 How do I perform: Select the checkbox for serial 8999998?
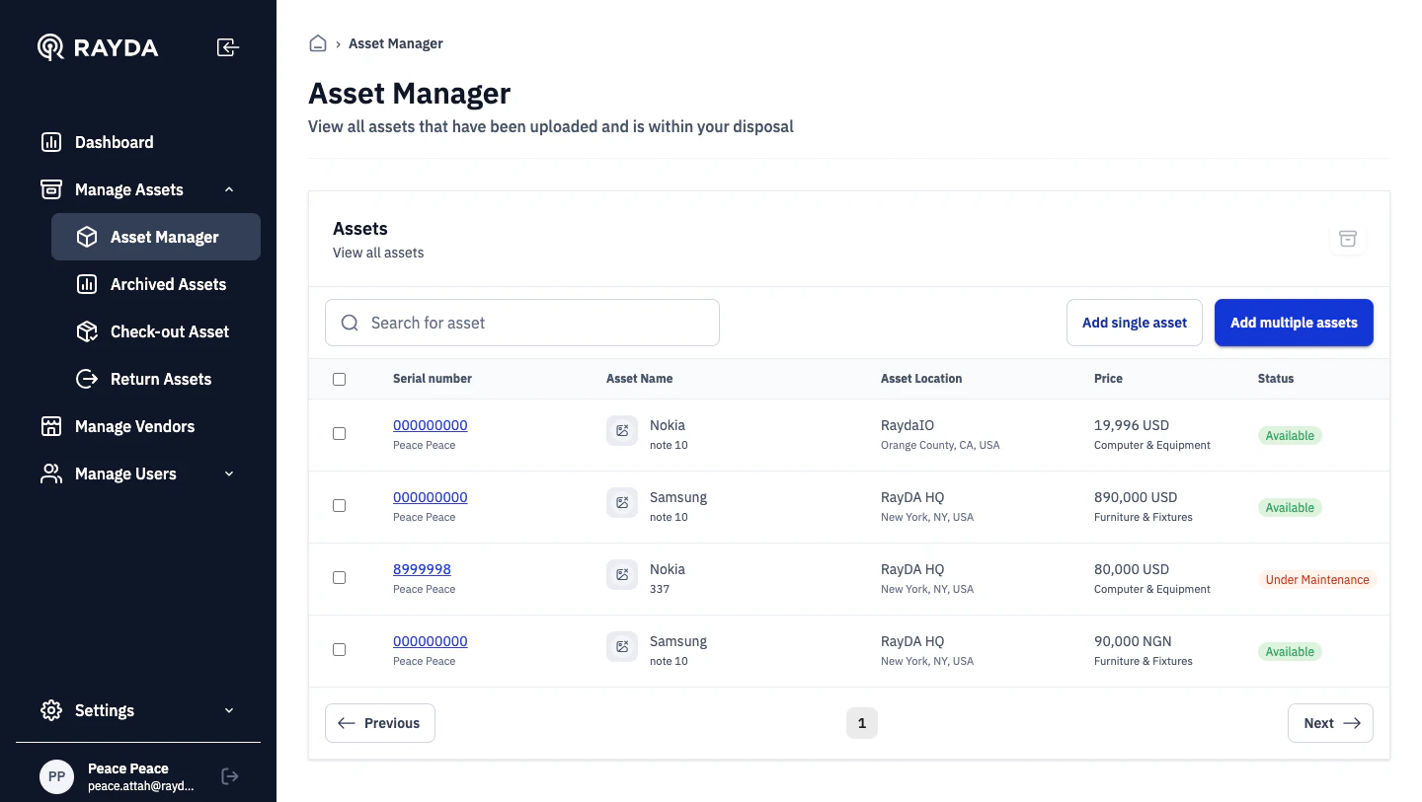[339, 577]
